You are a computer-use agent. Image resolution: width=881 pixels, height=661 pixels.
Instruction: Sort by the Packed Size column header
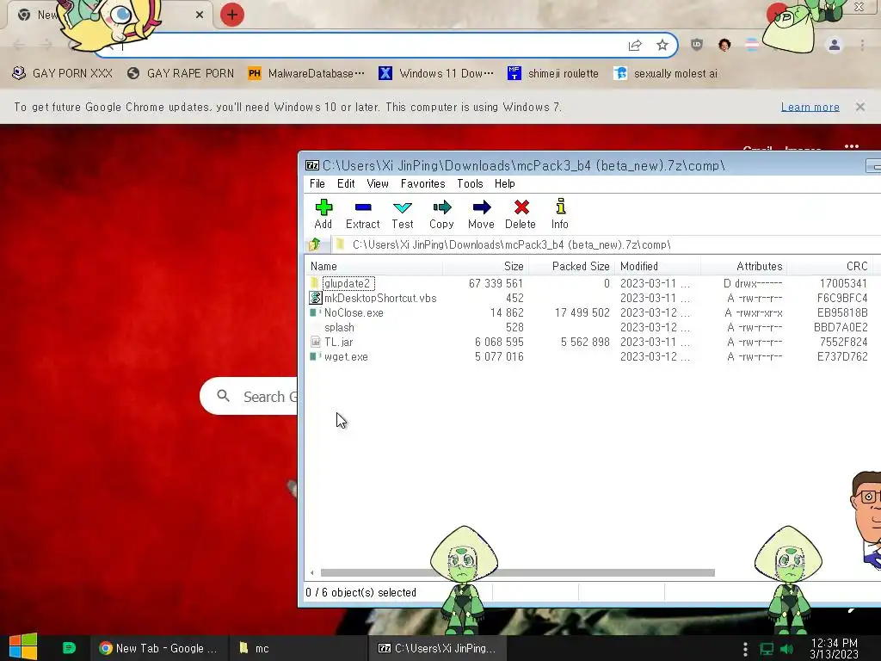[571, 267]
